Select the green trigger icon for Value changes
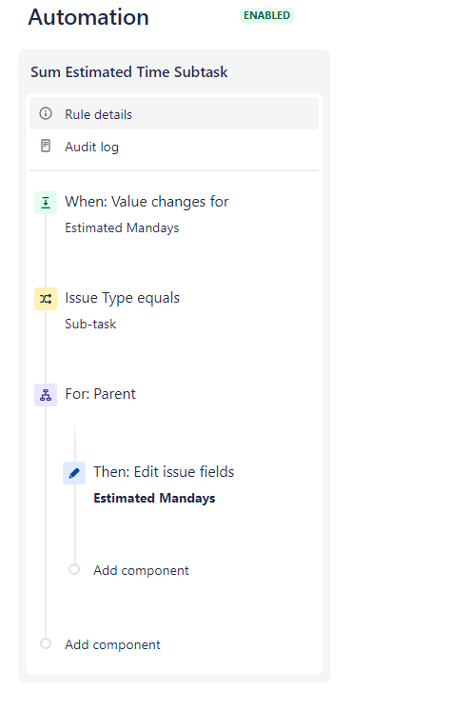470x711 pixels. click(46, 203)
